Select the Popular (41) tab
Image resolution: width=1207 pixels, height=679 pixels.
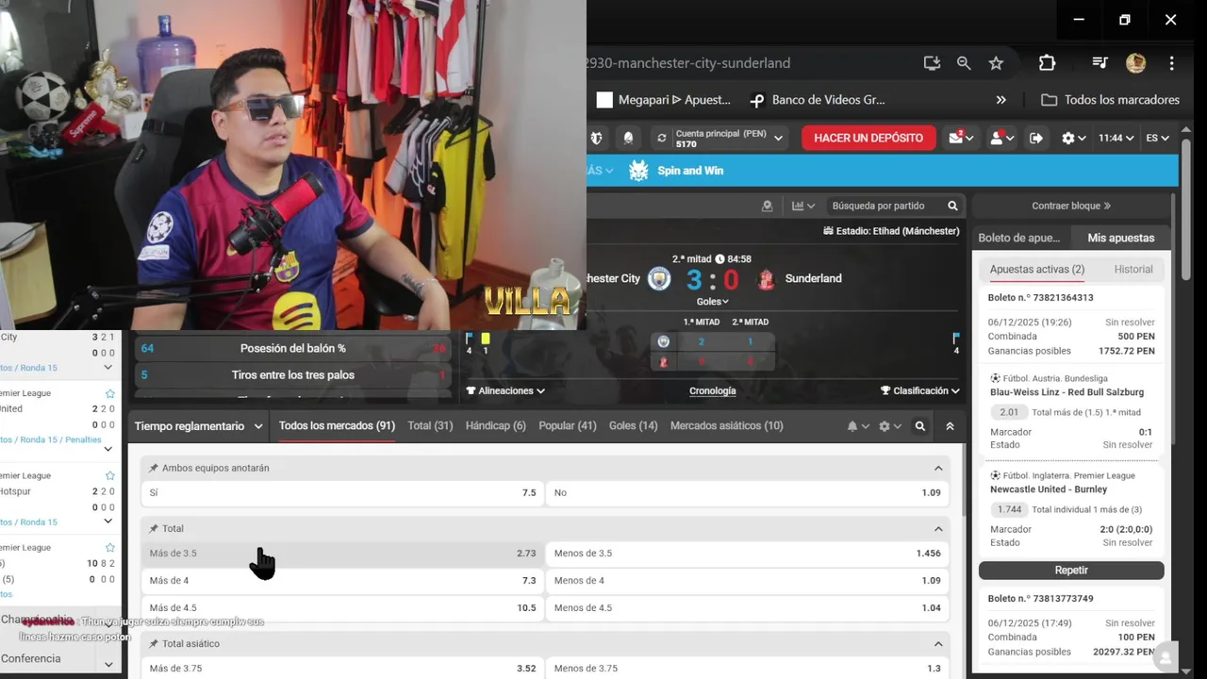point(567,426)
